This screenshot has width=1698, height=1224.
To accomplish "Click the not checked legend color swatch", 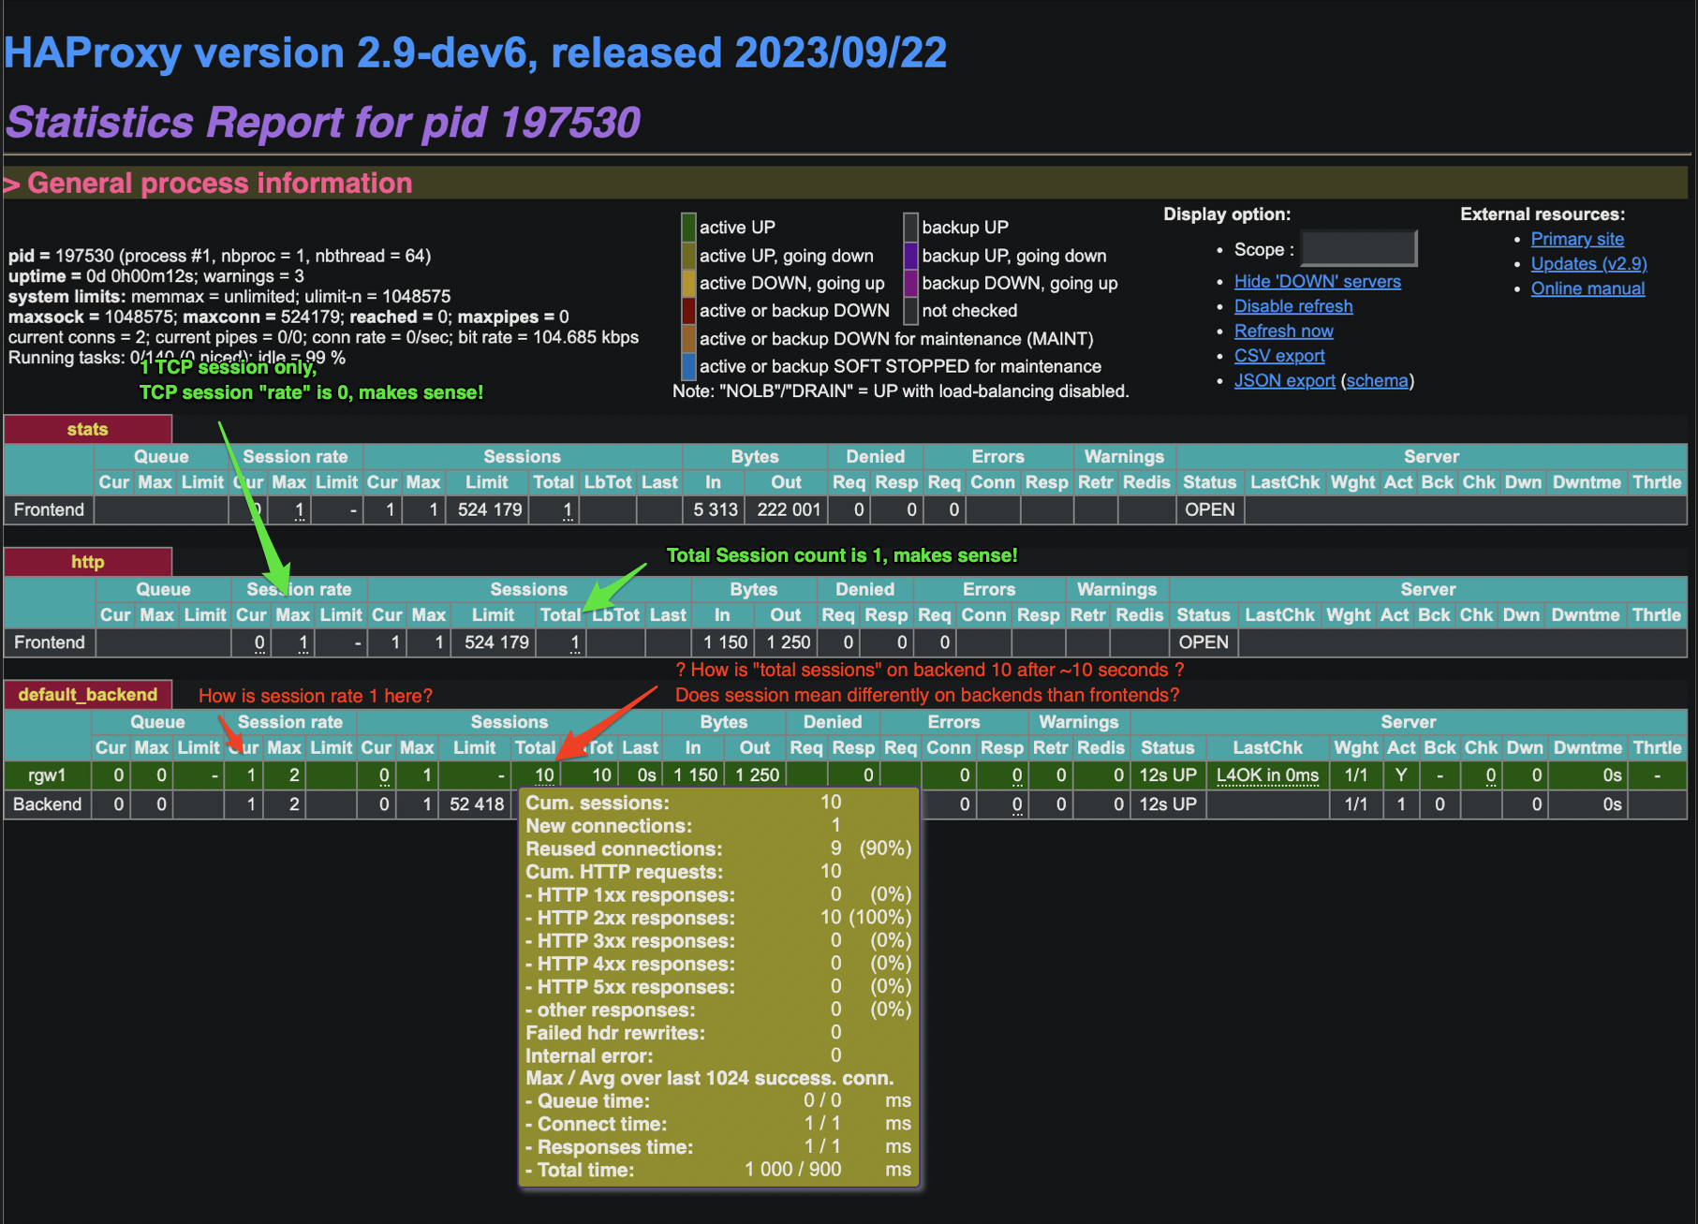I will point(910,310).
